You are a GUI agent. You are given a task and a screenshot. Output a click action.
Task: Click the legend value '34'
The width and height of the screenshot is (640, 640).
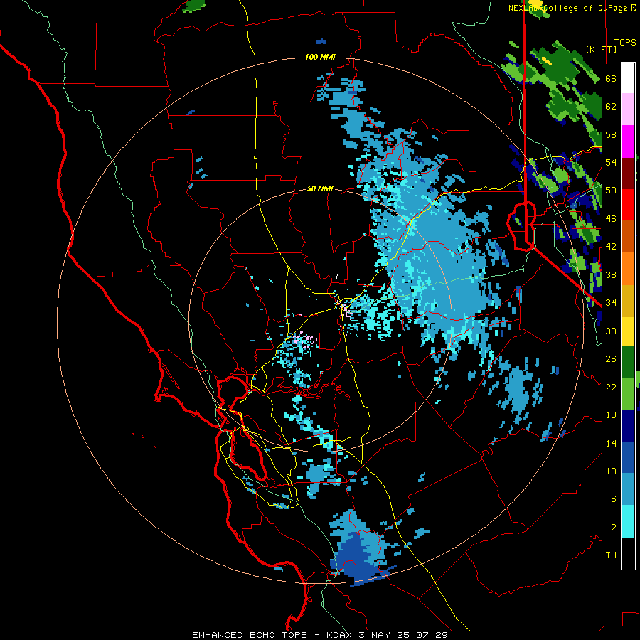611,303
